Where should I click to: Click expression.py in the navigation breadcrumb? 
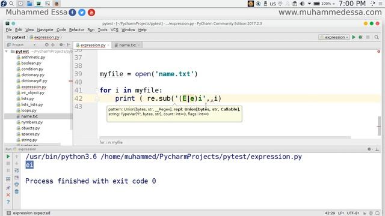tap(45, 37)
